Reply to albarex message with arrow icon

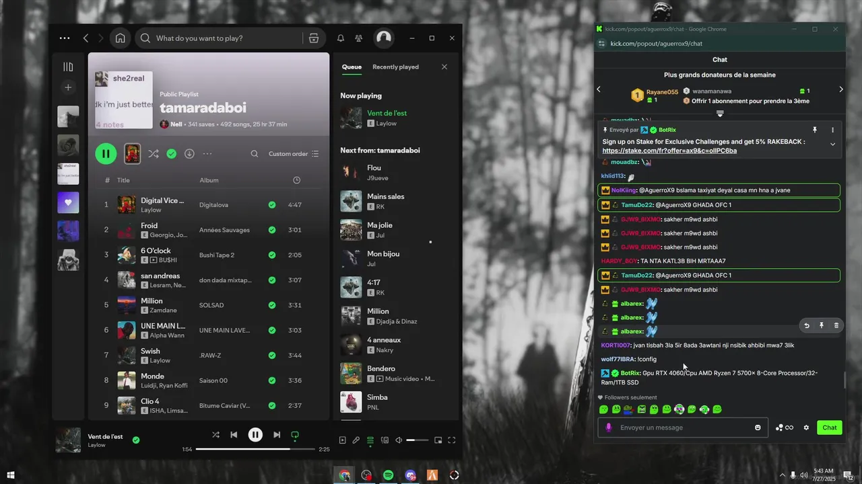click(x=807, y=325)
